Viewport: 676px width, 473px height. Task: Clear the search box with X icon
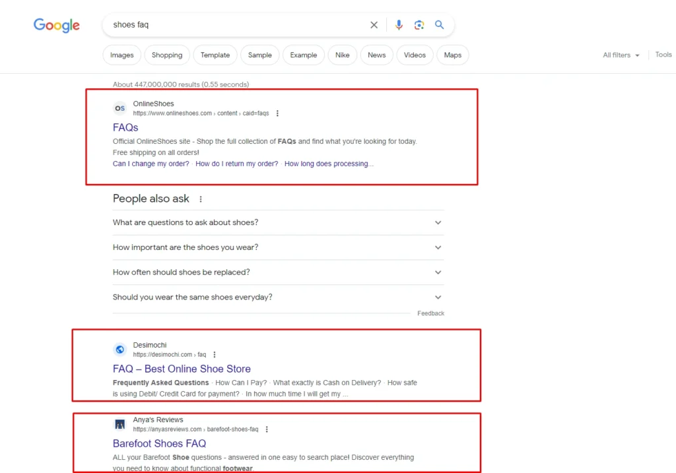tap(374, 25)
